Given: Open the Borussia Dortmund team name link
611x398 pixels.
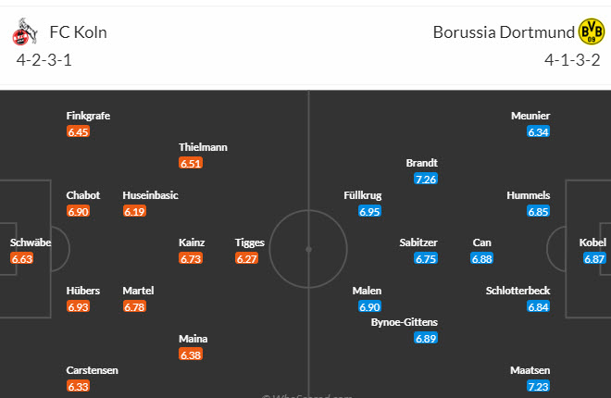Looking at the screenshot, I should (503, 33).
